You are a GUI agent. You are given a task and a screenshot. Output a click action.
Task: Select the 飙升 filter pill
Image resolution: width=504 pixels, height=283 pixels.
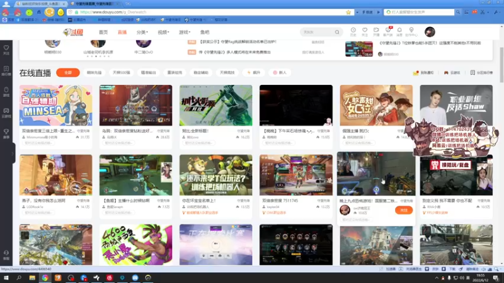point(254,72)
